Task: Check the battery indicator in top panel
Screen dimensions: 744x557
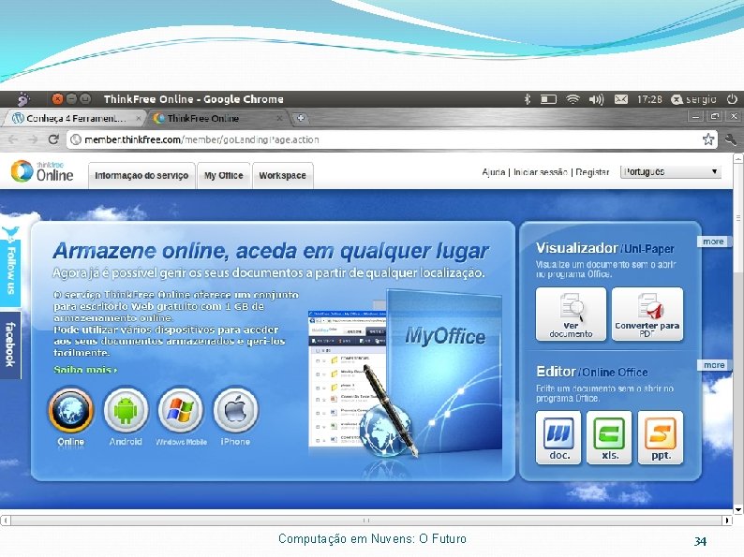Action: point(548,99)
